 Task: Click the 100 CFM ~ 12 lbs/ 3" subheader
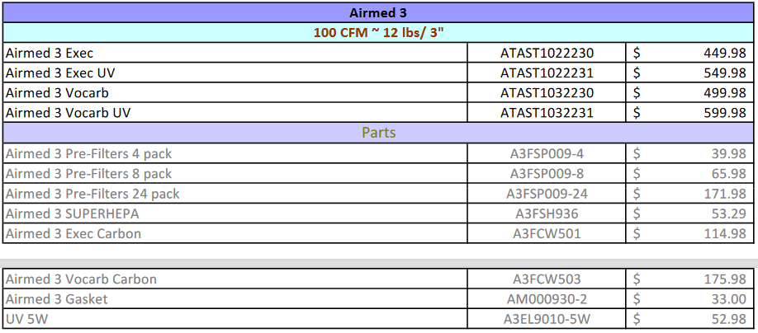pyautogui.click(x=378, y=33)
